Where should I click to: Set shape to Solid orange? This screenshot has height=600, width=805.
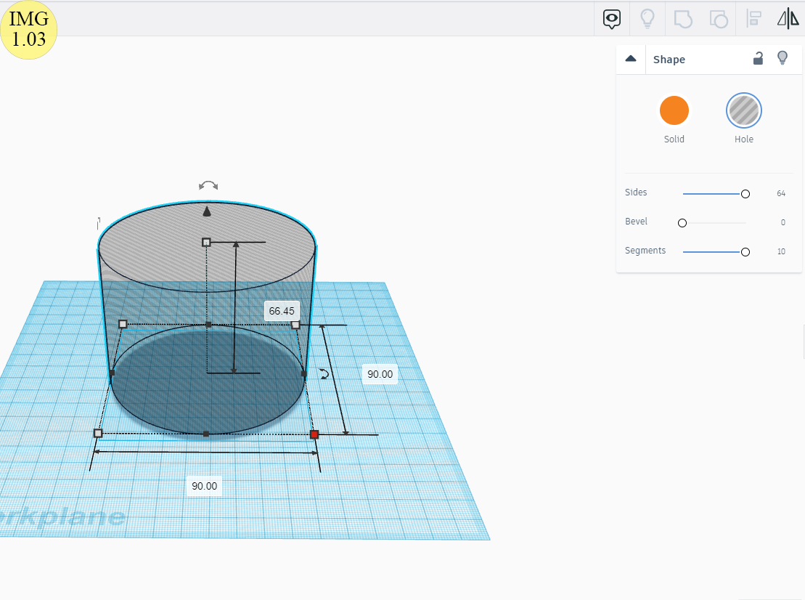674,110
